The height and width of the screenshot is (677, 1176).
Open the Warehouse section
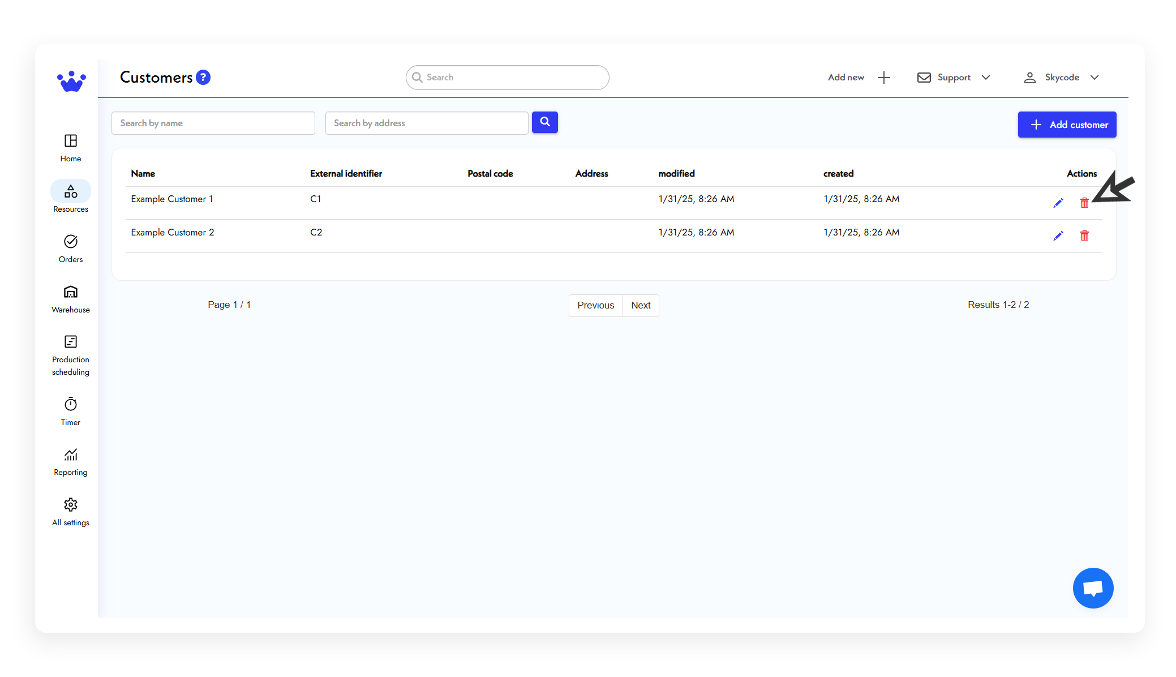(x=71, y=299)
